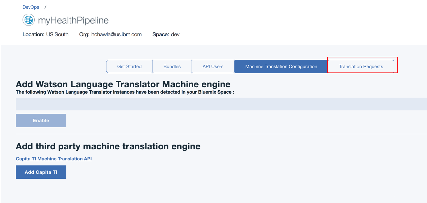427x203 pixels.
Task: Click the myHealthPipeline title text
Action: pos(73,20)
